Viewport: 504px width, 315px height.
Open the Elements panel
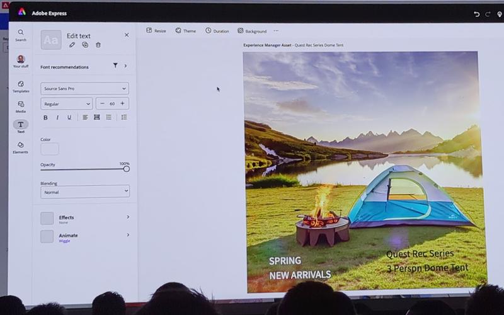[21, 147]
